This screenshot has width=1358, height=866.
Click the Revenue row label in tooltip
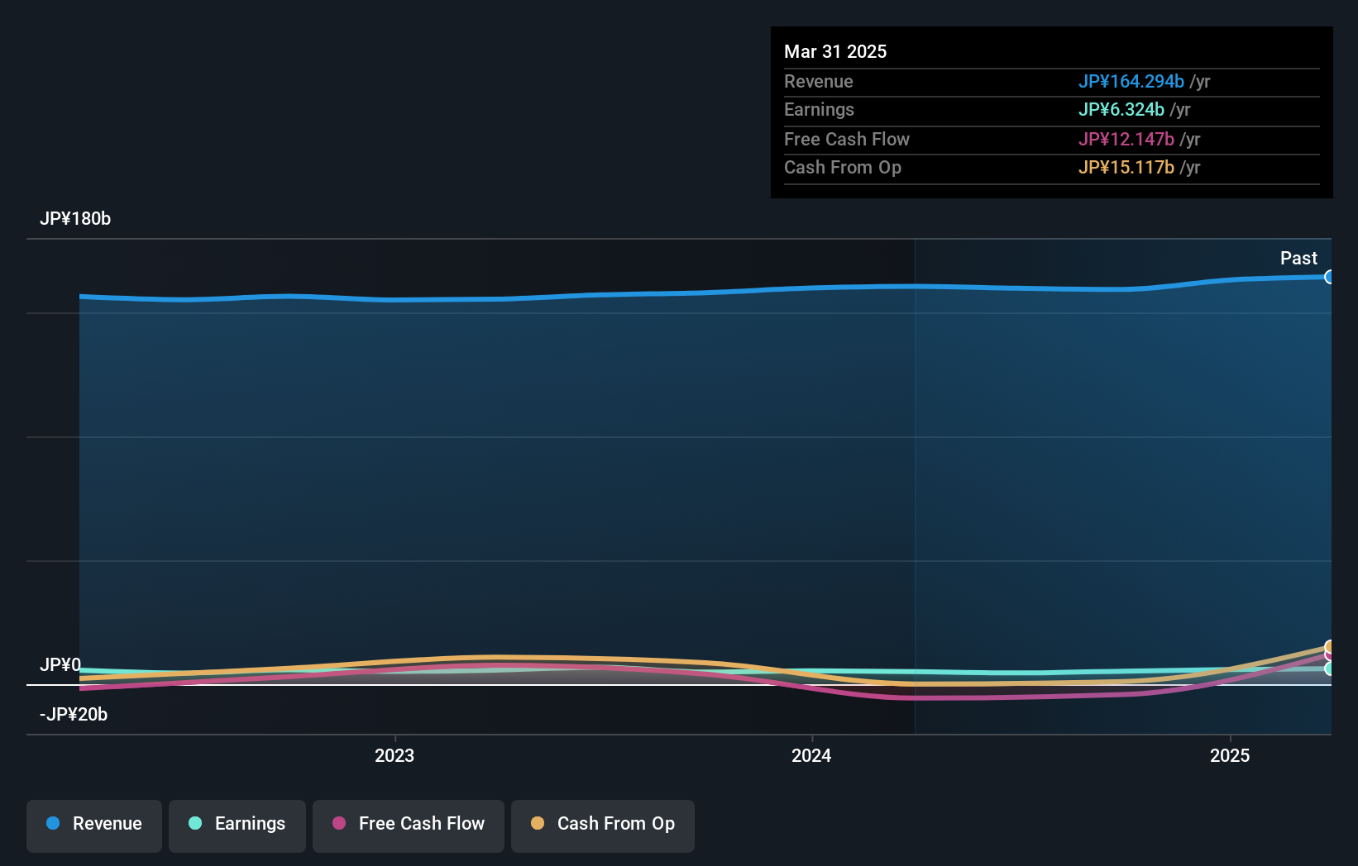(x=819, y=81)
